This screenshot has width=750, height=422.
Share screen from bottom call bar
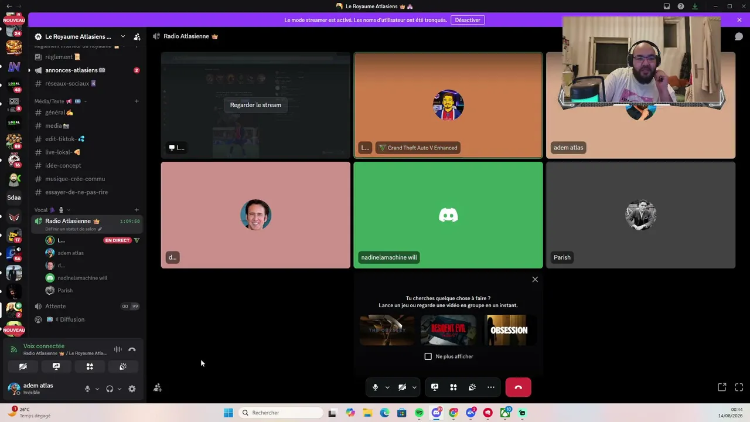click(x=435, y=387)
